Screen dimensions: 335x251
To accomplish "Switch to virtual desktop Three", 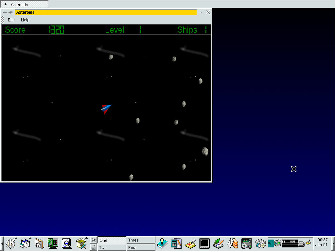I will tap(141, 240).
